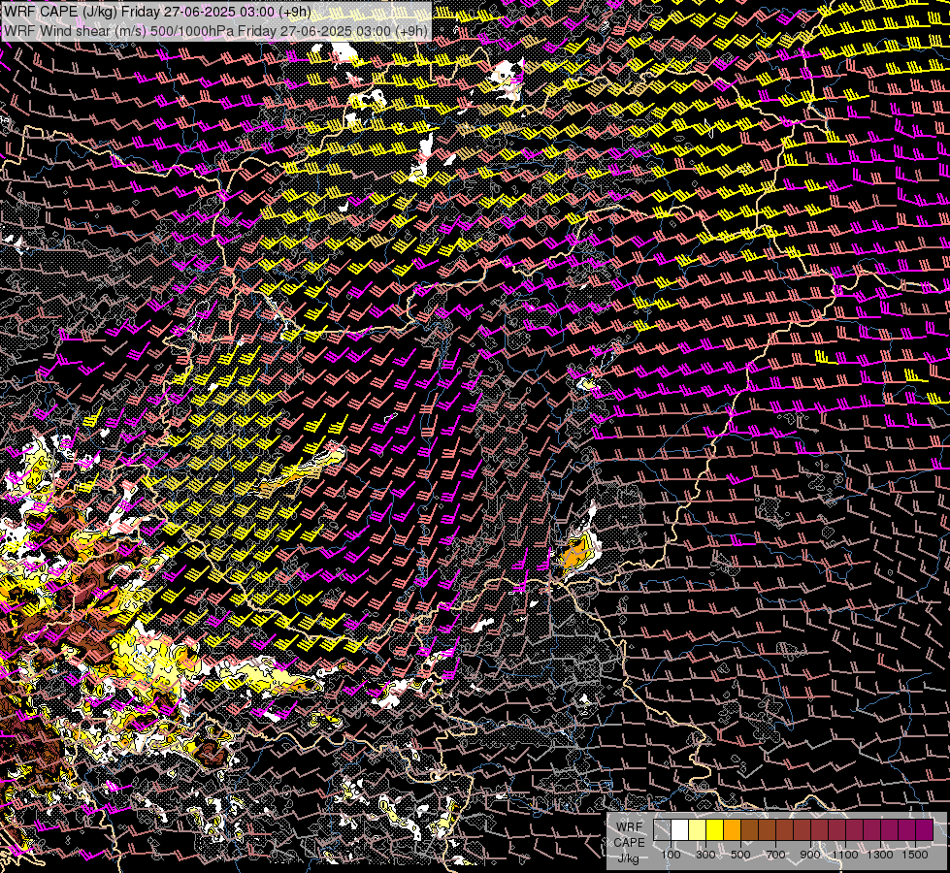Click the 300 legend value
950x873 pixels.
coord(705,855)
